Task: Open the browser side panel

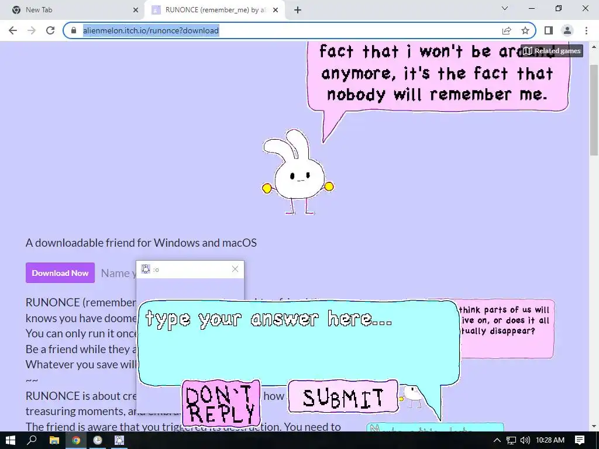Action: point(549,30)
